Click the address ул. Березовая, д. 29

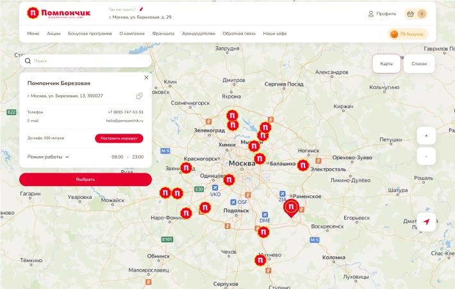[x=140, y=17]
